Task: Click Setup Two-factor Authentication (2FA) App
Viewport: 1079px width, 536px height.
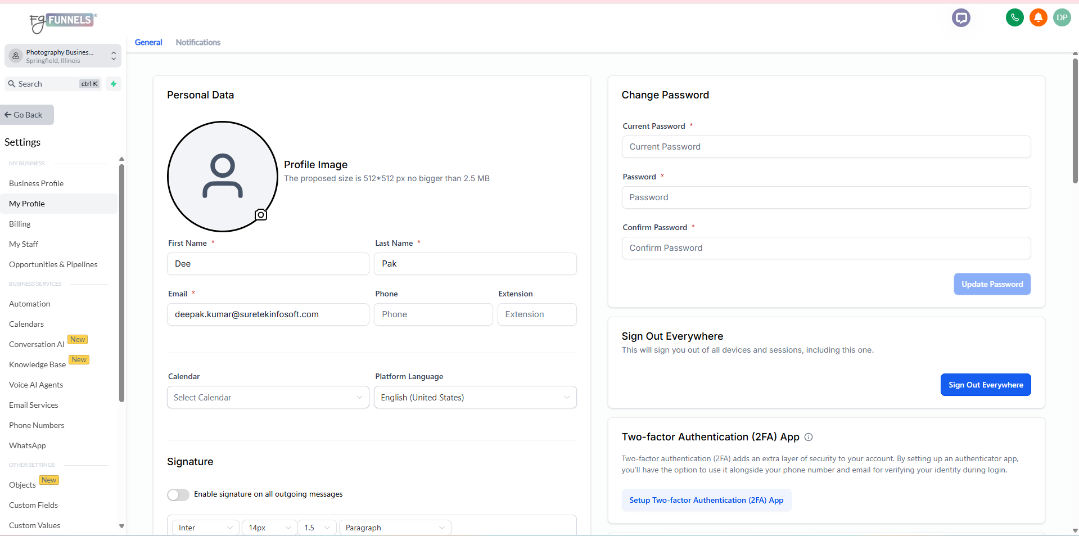Action: 706,500
